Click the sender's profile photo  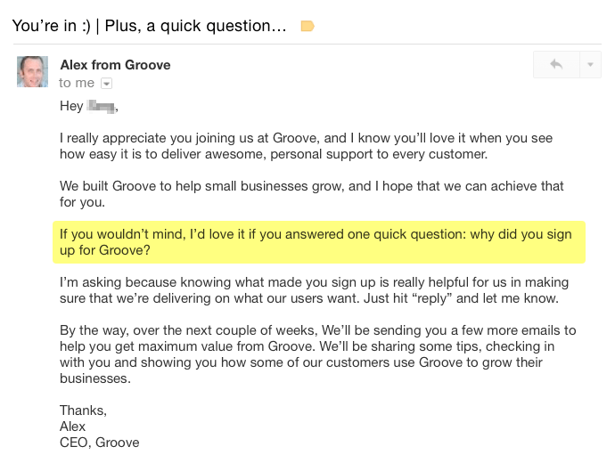coord(32,72)
